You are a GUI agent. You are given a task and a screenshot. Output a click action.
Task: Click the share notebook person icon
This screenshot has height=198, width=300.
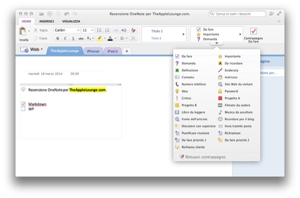(x=271, y=13)
